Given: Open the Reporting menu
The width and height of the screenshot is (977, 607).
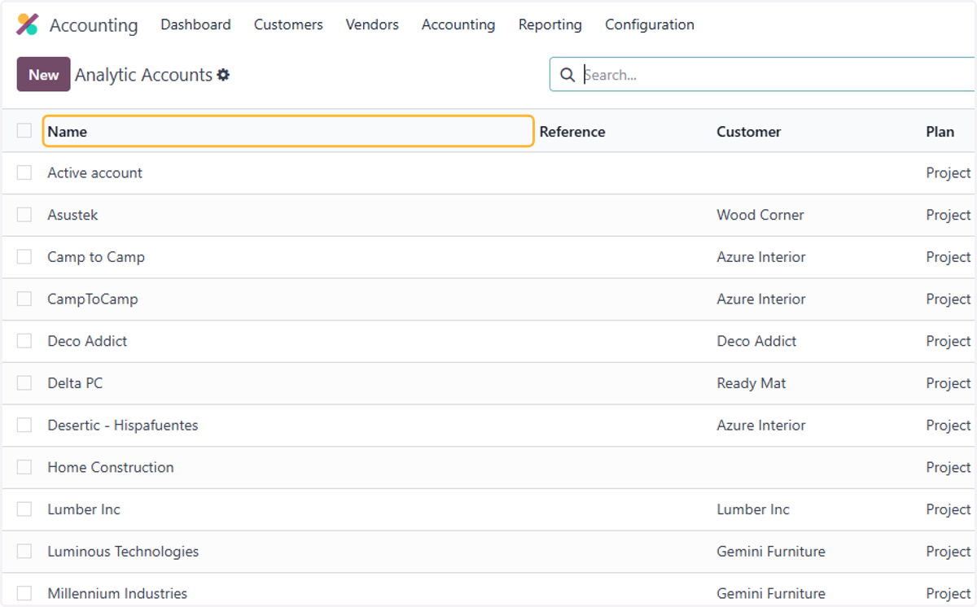Looking at the screenshot, I should (550, 24).
